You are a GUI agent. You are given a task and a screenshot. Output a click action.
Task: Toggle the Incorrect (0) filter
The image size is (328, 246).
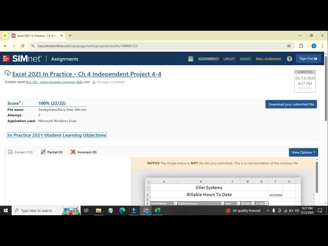pos(84,152)
